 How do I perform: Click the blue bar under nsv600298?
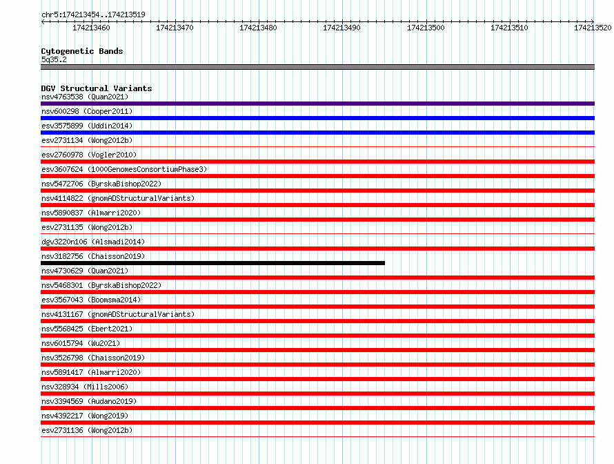click(x=317, y=118)
